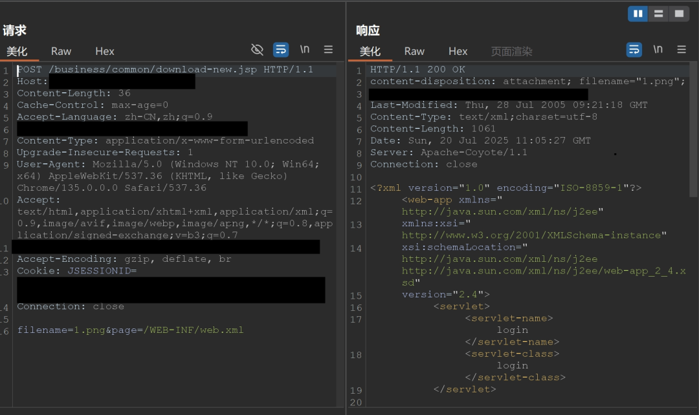Toggle word wrap icon in request pane
The width and height of the screenshot is (699, 415).
coord(281,49)
